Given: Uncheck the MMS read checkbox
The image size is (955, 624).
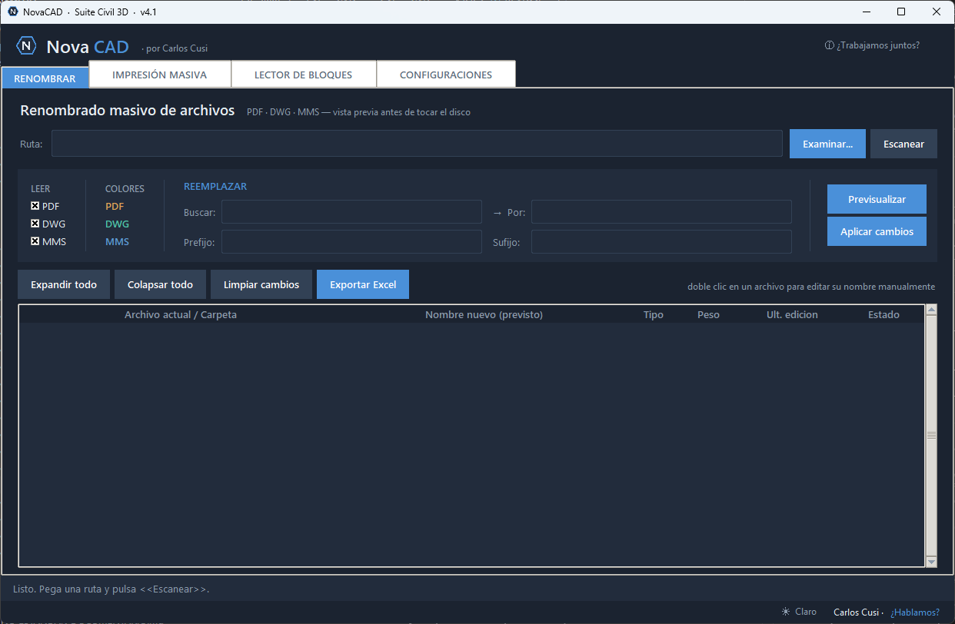Looking at the screenshot, I should (35, 241).
